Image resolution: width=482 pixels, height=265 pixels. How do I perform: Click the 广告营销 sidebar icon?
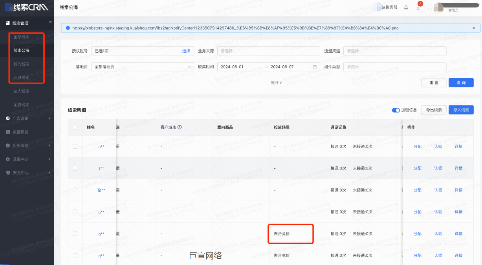(9, 118)
